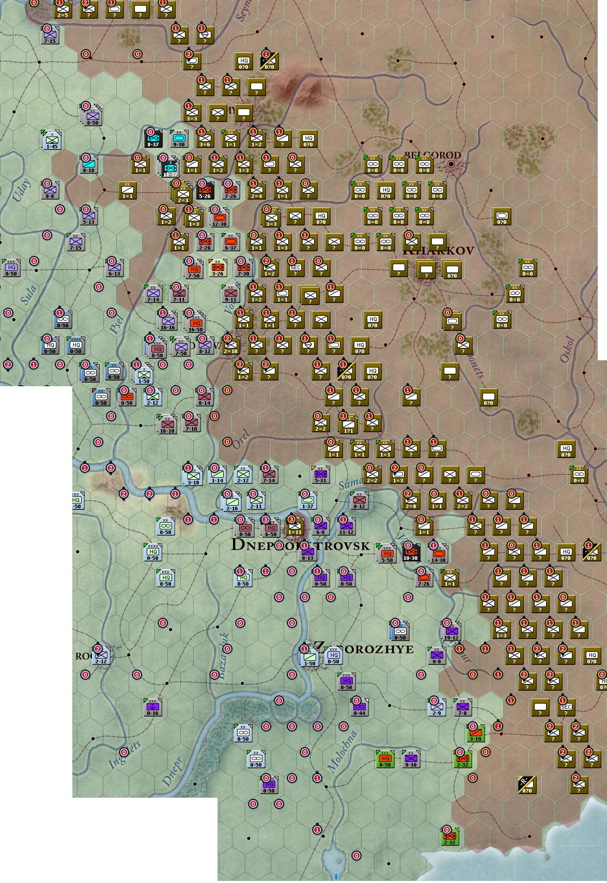Select the 16-50 red HQ counter

click(196, 323)
